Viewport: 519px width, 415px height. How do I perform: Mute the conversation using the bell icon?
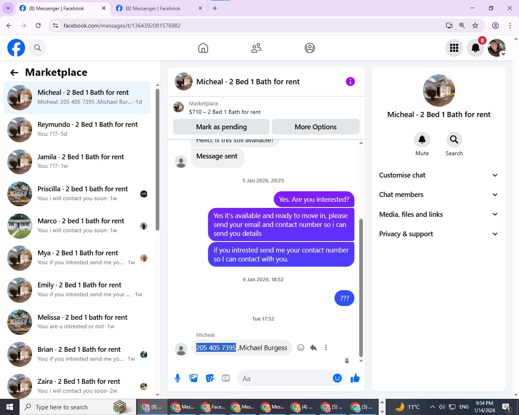click(x=422, y=140)
